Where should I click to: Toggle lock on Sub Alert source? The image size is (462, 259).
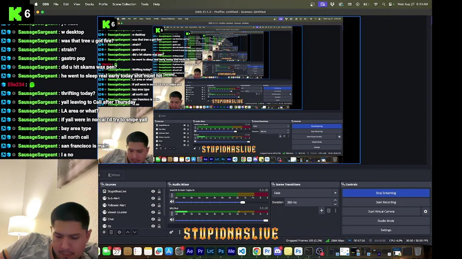(159, 198)
